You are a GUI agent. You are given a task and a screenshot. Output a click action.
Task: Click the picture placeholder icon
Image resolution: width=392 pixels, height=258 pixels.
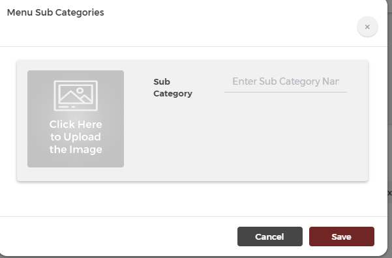(76, 96)
